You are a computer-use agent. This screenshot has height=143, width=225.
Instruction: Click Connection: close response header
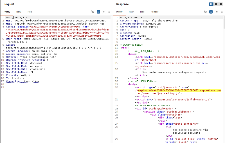click(x=133, y=36)
